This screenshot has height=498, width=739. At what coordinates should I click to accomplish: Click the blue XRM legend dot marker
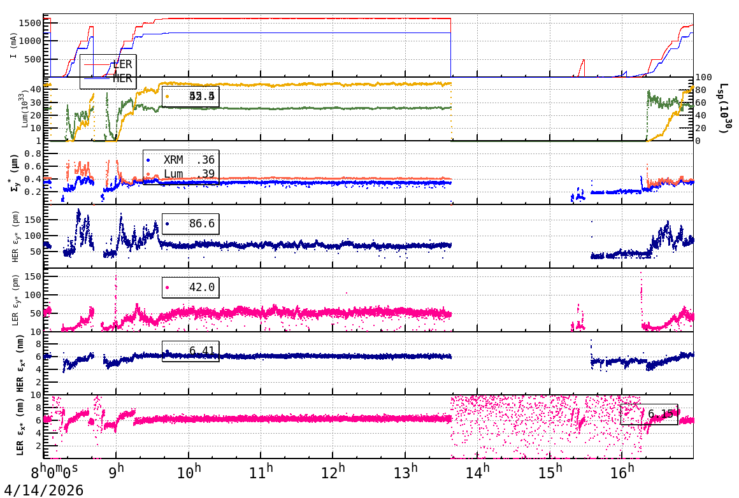pyautogui.click(x=148, y=160)
